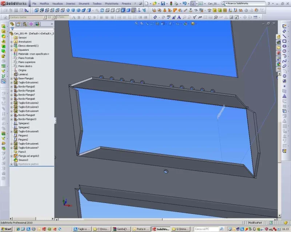Click the Rebuild/rotate view icon in view toolbar
Viewport: 291px width, 232px height.
(102, 11)
